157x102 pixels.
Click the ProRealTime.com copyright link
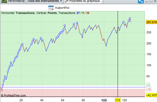[x=13, y=95]
